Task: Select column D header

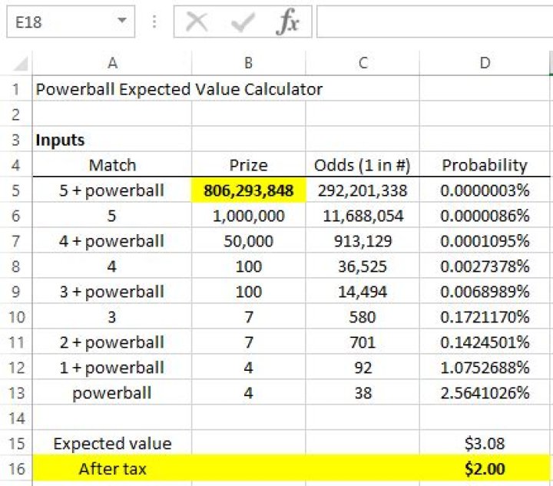Action: (x=485, y=63)
